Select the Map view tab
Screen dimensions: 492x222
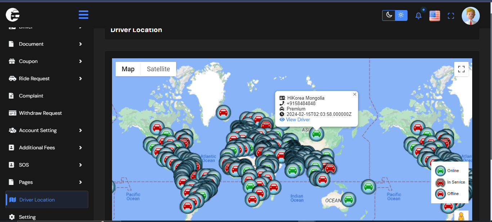(x=128, y=69)
